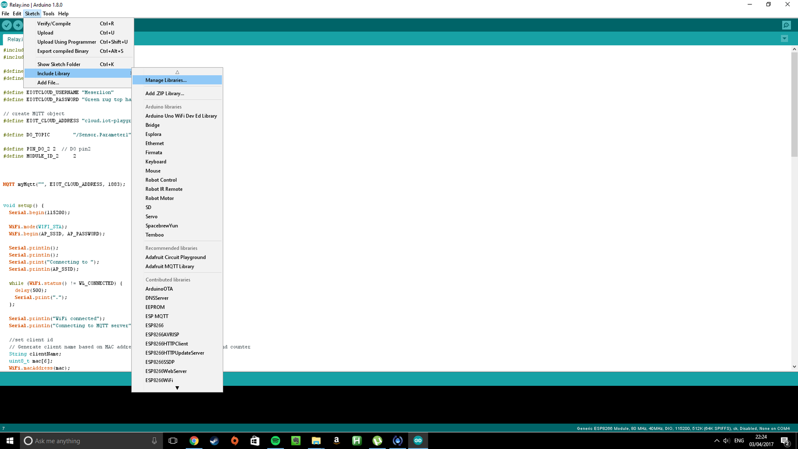Open the green H app on taskbar
Screen dimensions: 798x449
pyautogui.click(x=357, y=441)
